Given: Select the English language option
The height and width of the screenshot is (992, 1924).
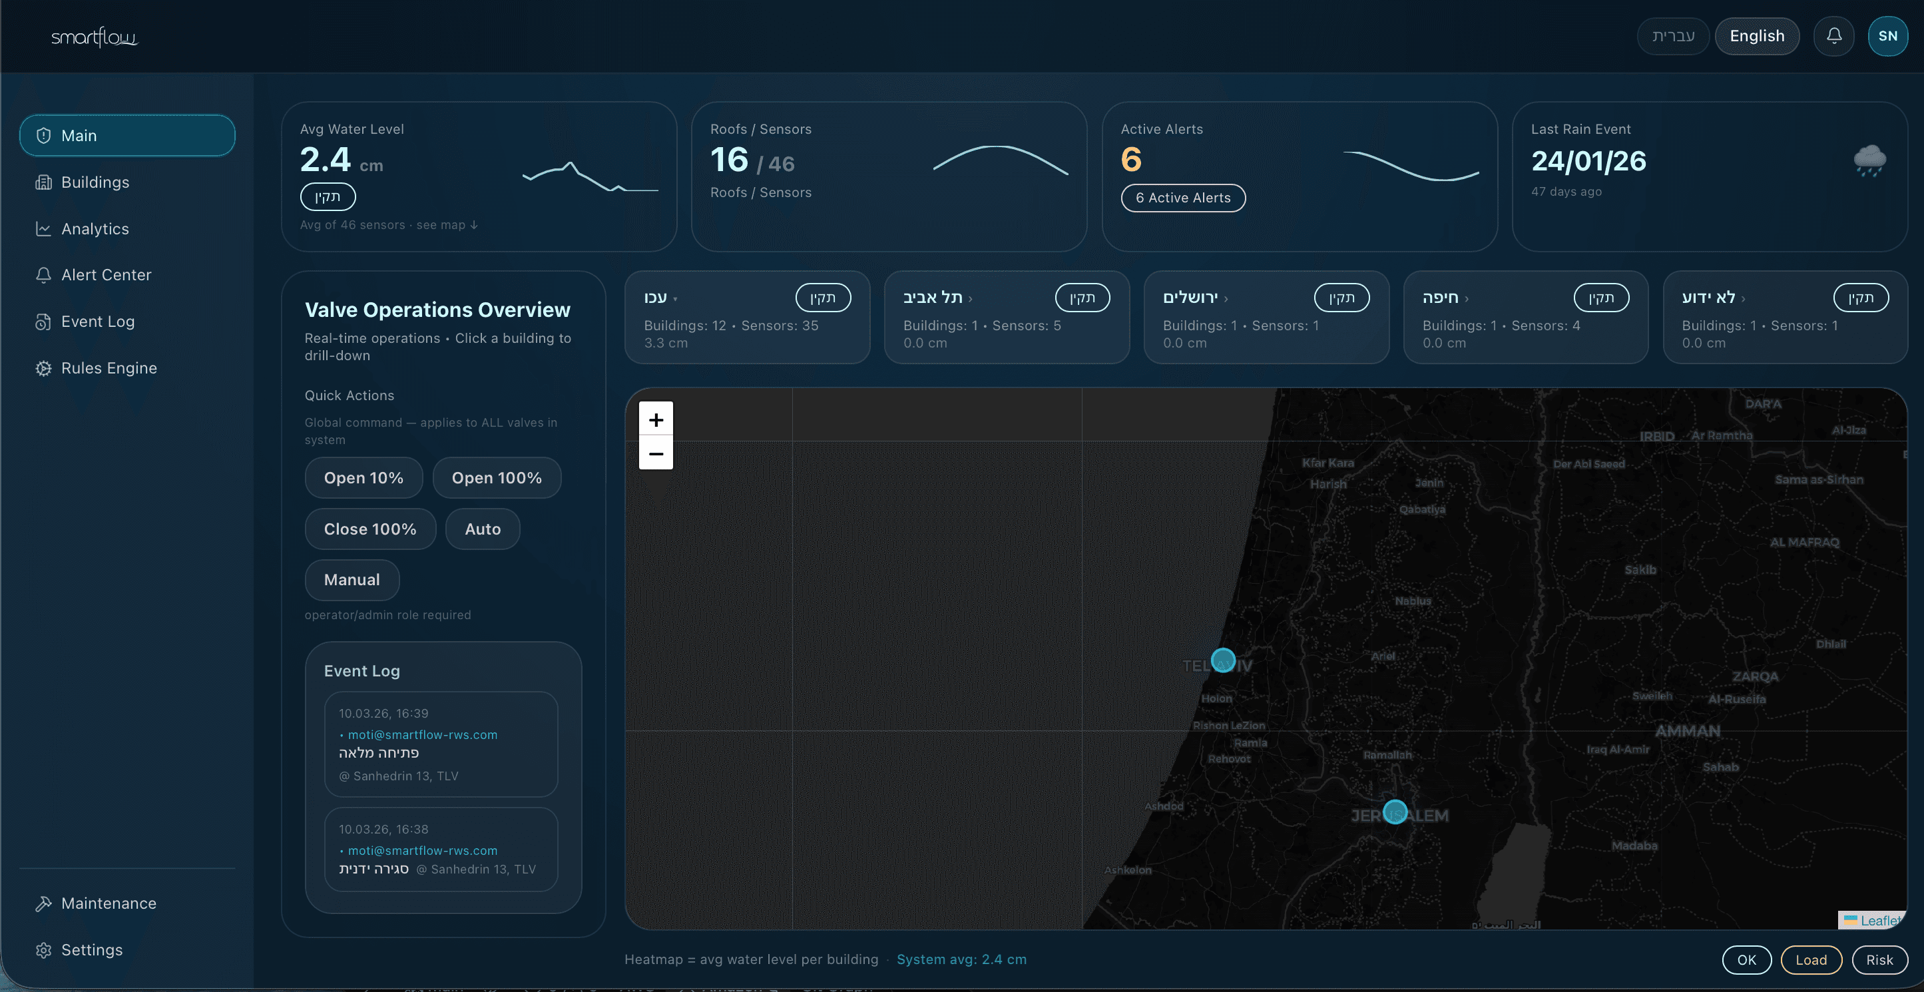Looking at the screenshot, I should (x=1758, y=35).
